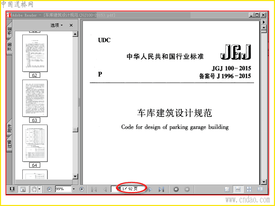Click the zoom out minus button
Viewport: 275px width, 206px height.
click(x=49, y=189)
